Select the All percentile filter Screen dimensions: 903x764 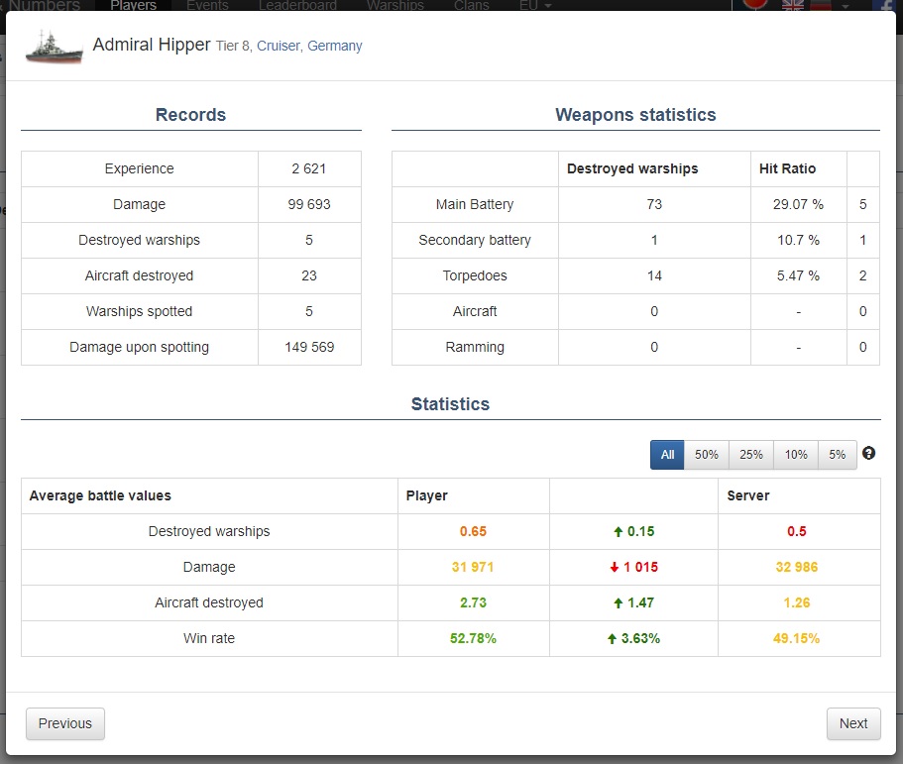[x=667, y=455]
